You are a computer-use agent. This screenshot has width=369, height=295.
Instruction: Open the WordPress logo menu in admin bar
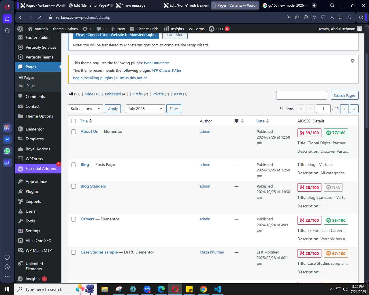[20, 29]
